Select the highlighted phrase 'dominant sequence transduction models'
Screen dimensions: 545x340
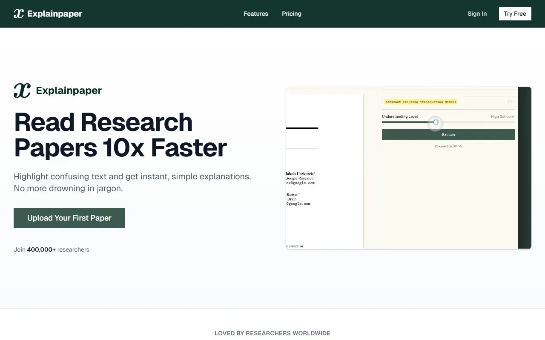pos(421,102)
